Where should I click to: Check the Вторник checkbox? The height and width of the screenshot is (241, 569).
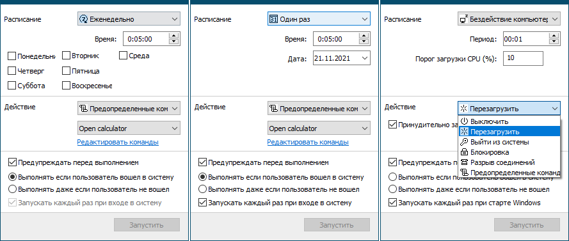pyautogui.click(x=66, y=56)
